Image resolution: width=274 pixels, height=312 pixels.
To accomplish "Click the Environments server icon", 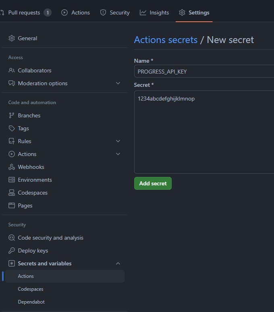I will pos(12,180).
